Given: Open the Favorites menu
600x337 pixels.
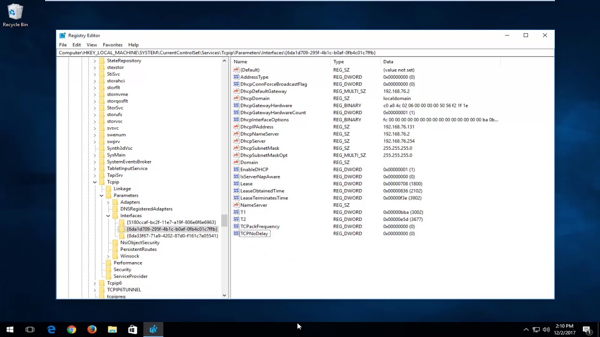Looking at the screenshot, I should coord(112,45).
